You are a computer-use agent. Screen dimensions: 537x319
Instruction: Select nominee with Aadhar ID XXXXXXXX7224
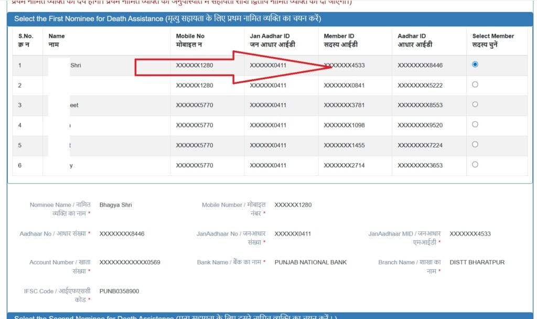tap(475, 144)
